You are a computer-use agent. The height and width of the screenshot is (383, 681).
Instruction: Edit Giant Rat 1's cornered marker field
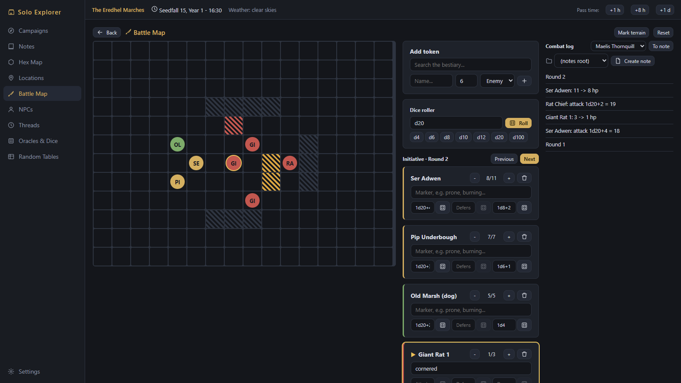click(471, 369)
